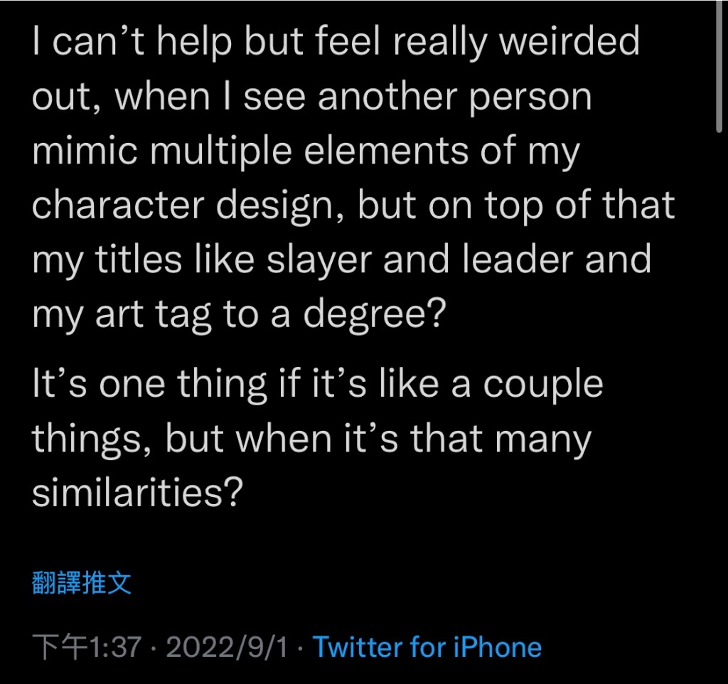
Task: Click the word 'weirded' in first line
Action: pyautogui.click(x=569, y=41)
